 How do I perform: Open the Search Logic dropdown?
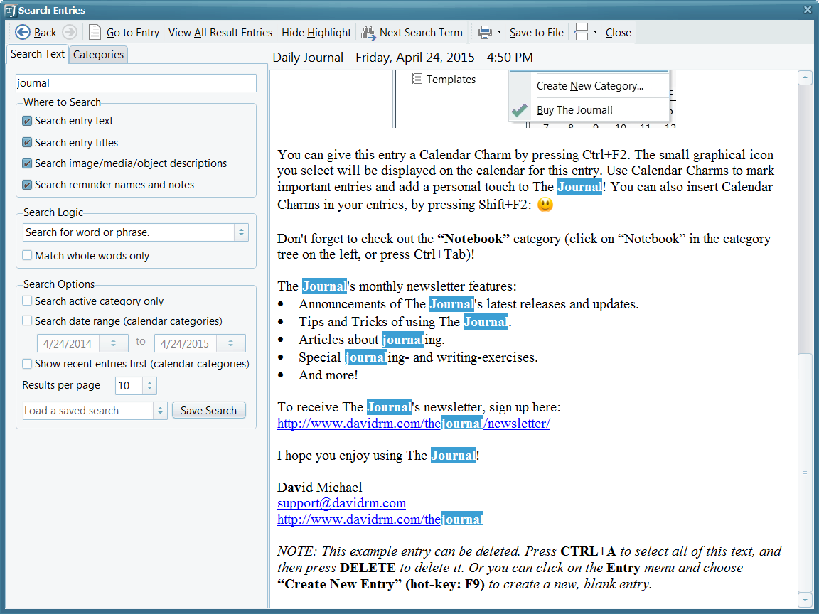click(241, 232)
